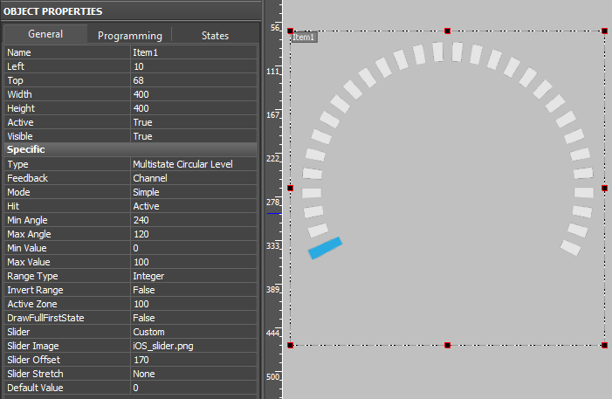Switch to the General tab

tap(45, 34)
